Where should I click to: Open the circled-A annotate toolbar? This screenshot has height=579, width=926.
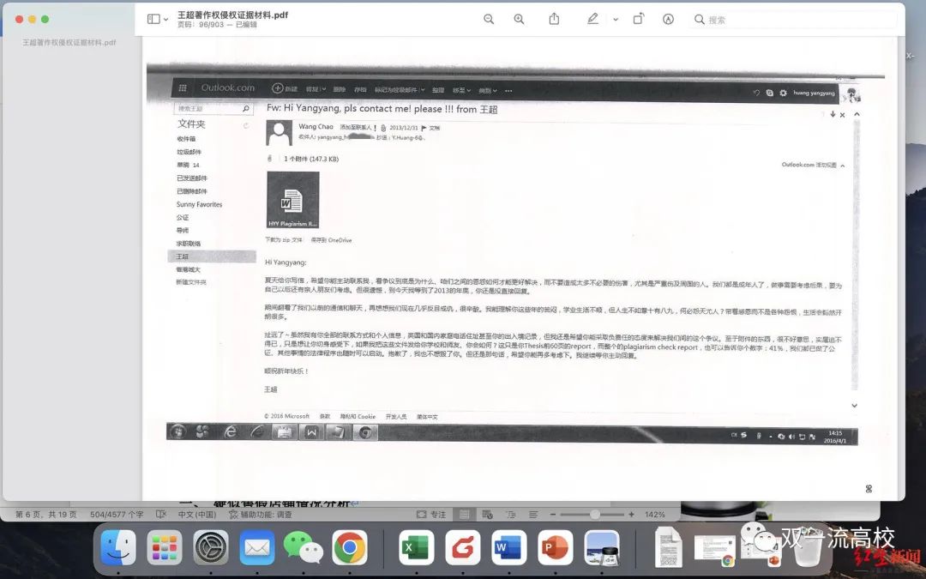(x=668, y=19)
